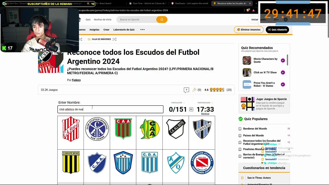
Task: Click the C.A. All Boys crest
Action: tap(176, 129)
